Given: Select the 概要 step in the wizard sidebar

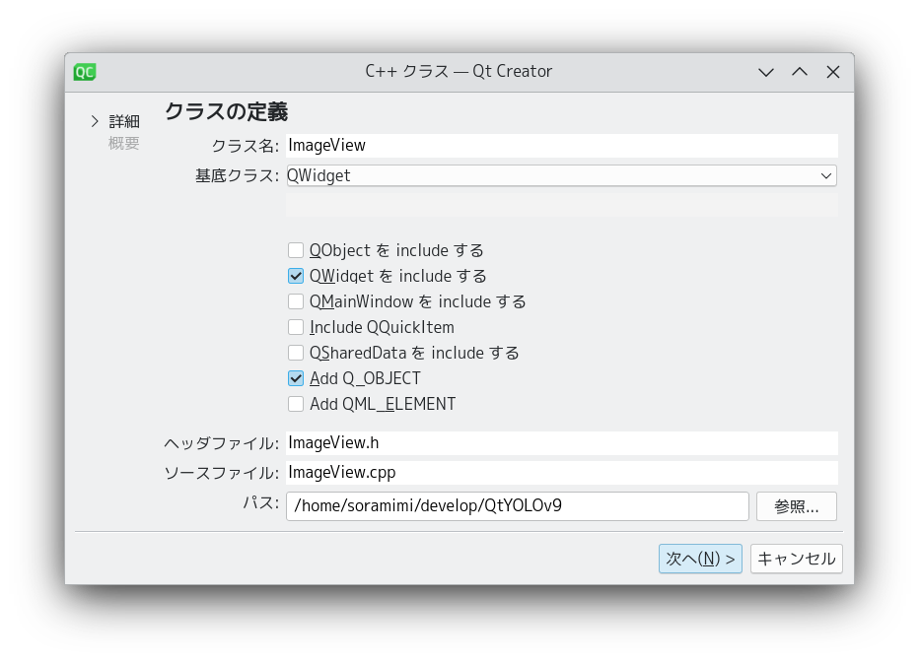Looking at the screenshot, I should pyautogui.click(x=124, y=143).
